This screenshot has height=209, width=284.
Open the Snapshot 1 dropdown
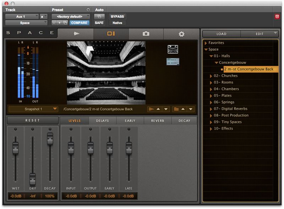pyautogui.click(x=33, y=109)
